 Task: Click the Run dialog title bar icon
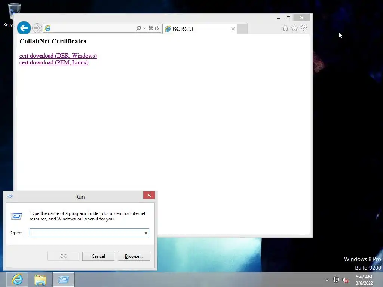[x=10, y=197]
